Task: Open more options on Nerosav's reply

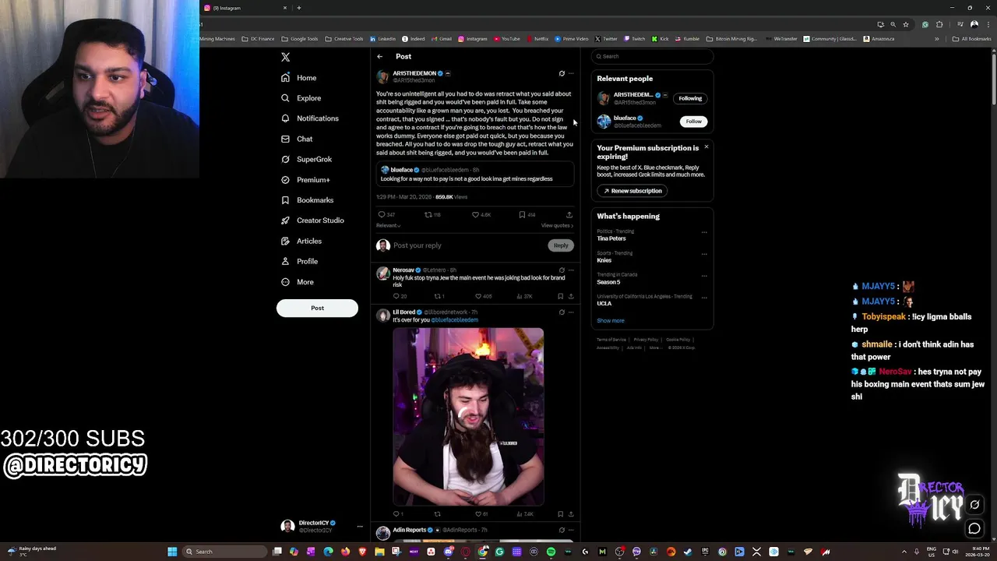Action: (571, 270)
